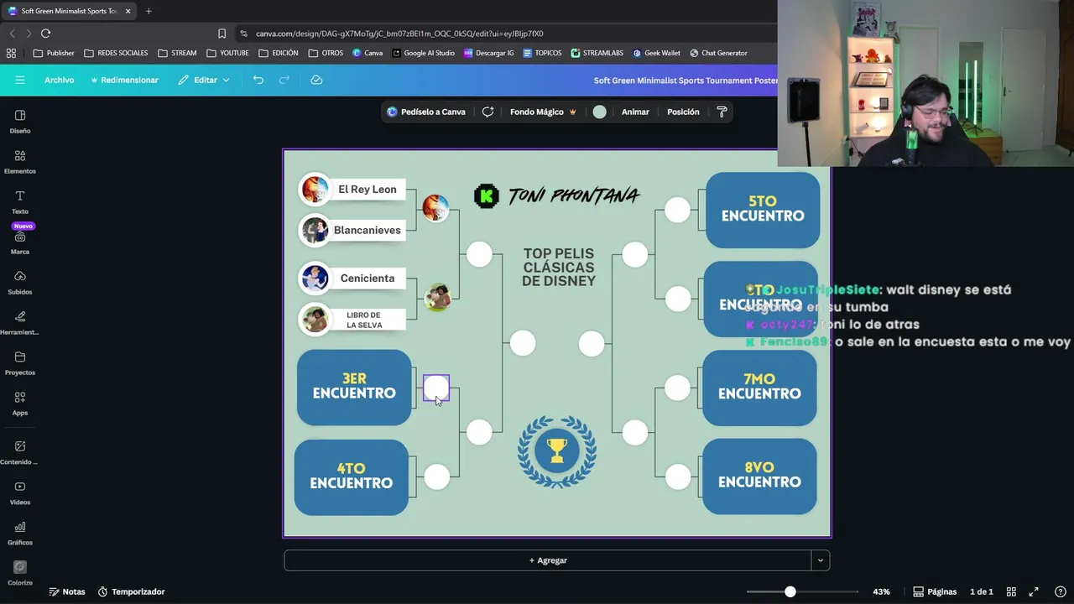Image resolution: width=1074 pixels, height=604 pixels.
Task: Open the Geek Wallet bookmark
Action: (656, 53)
